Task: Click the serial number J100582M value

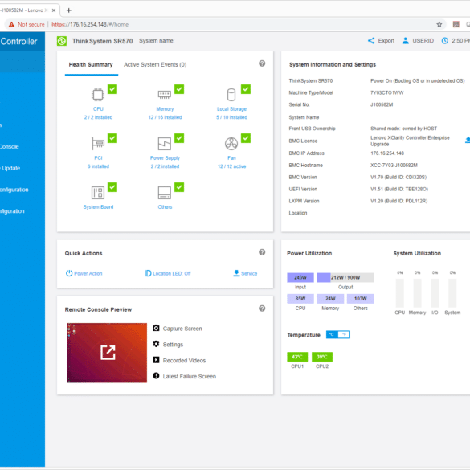Action: pos(382,104)
